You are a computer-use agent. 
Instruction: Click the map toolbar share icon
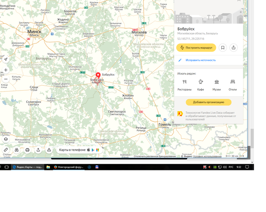point(38,150)
